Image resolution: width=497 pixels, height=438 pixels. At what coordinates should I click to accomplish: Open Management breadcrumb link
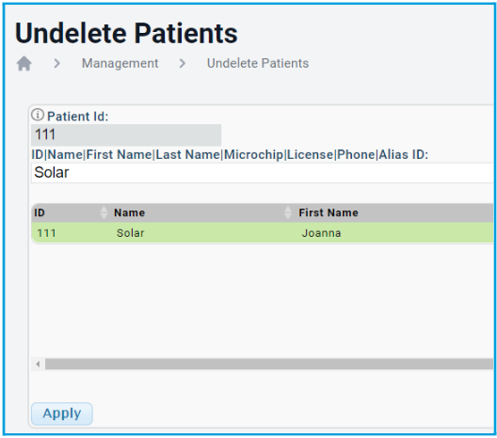point(120,63)
